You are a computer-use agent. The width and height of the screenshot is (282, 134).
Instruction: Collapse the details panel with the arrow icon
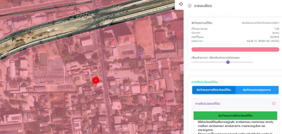pyautogui.click(x=181, y=4)
